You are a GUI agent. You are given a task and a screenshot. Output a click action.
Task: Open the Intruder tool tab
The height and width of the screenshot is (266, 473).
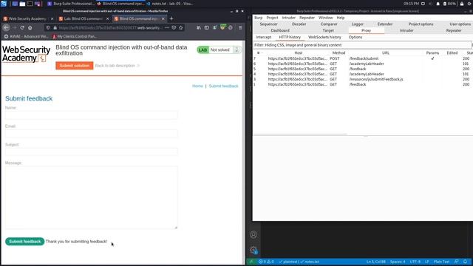point(406,30)
